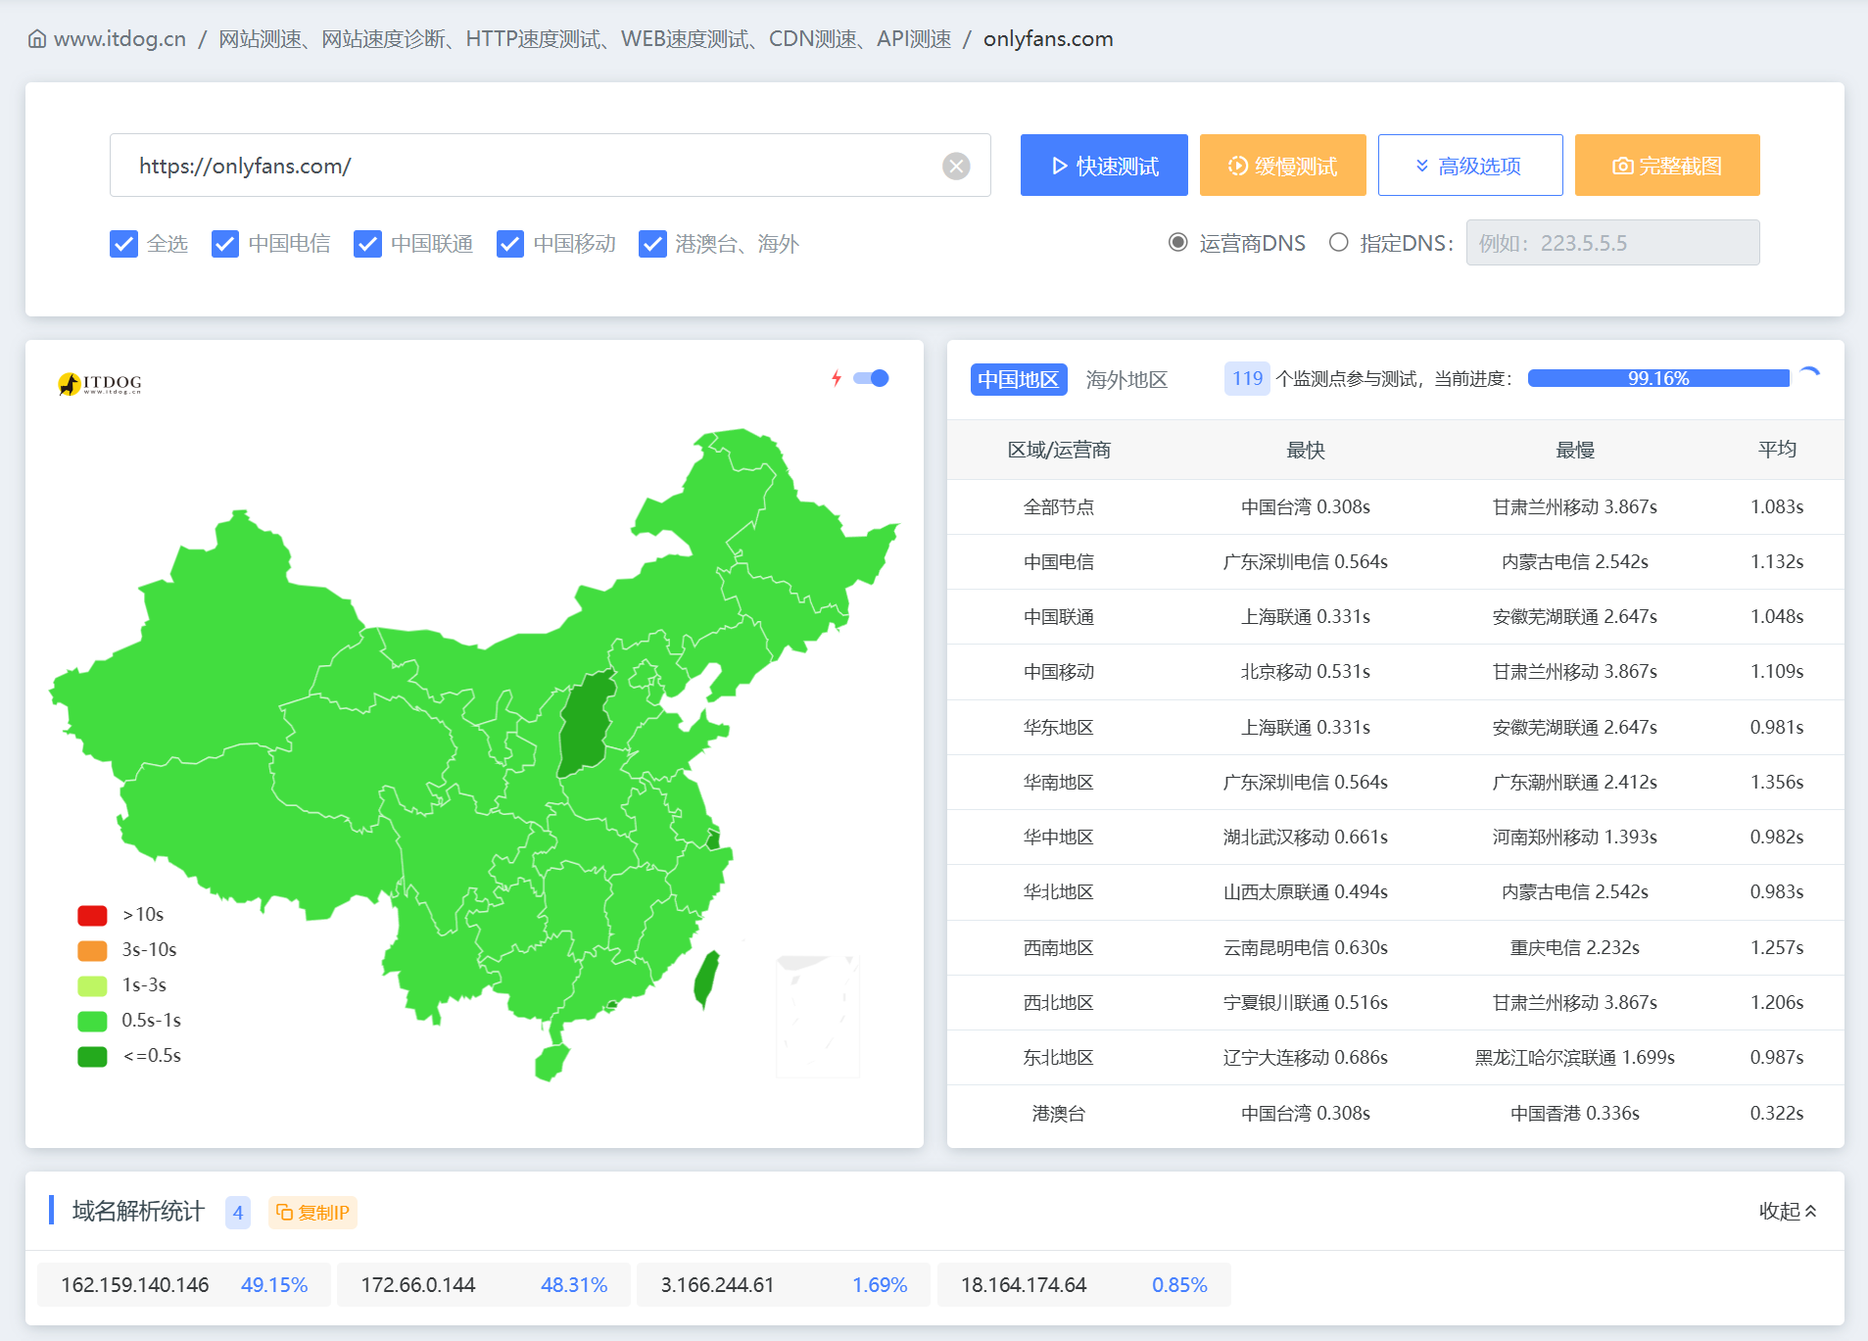The height and width of the screenshot is (1341, 1868).
Task: Click the URL input field
Action: [551, 166]
